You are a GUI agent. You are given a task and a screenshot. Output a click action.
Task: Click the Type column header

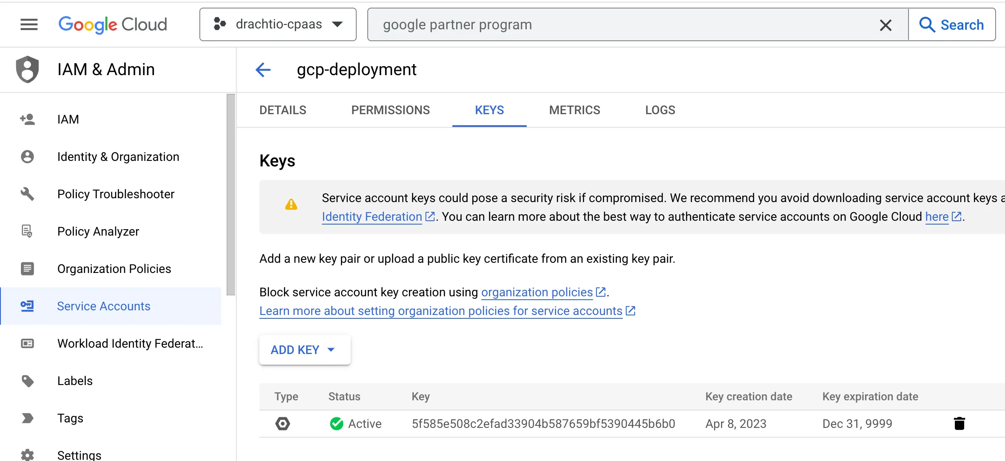[286, 396]
